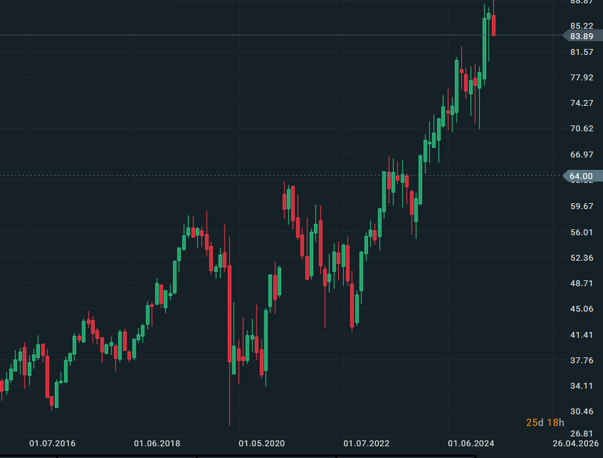Select the 37.76 price scale value
The width and height of the screenshot is (603, 458).
tap(581, 360)
